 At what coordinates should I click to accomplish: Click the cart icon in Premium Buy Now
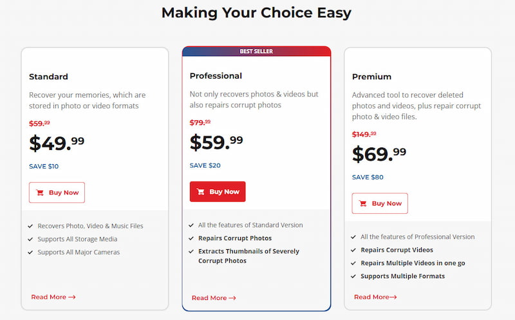363,203
